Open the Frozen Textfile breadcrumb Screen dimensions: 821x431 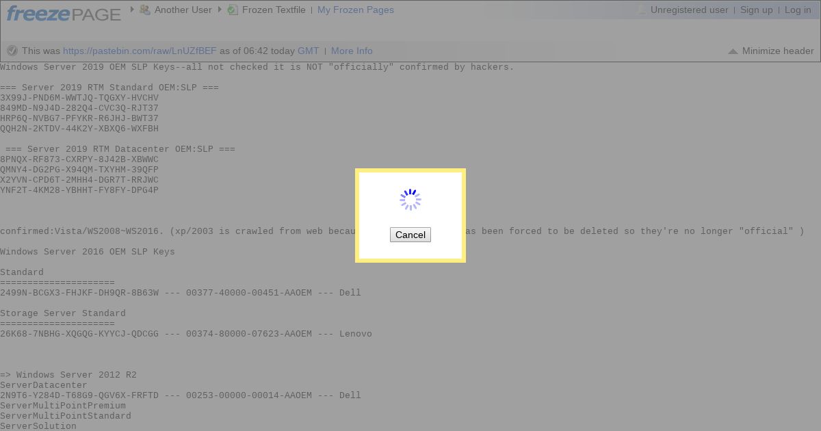point(274,10)
